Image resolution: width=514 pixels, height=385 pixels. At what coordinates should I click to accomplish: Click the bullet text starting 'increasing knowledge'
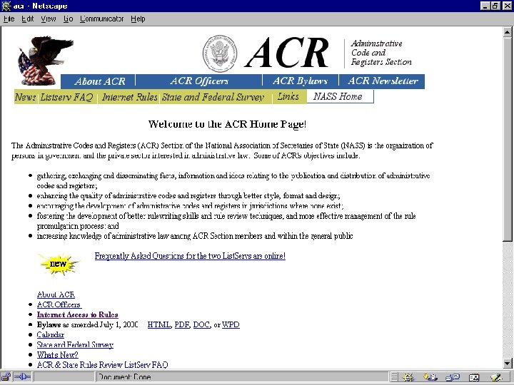(x=195, y=236)
